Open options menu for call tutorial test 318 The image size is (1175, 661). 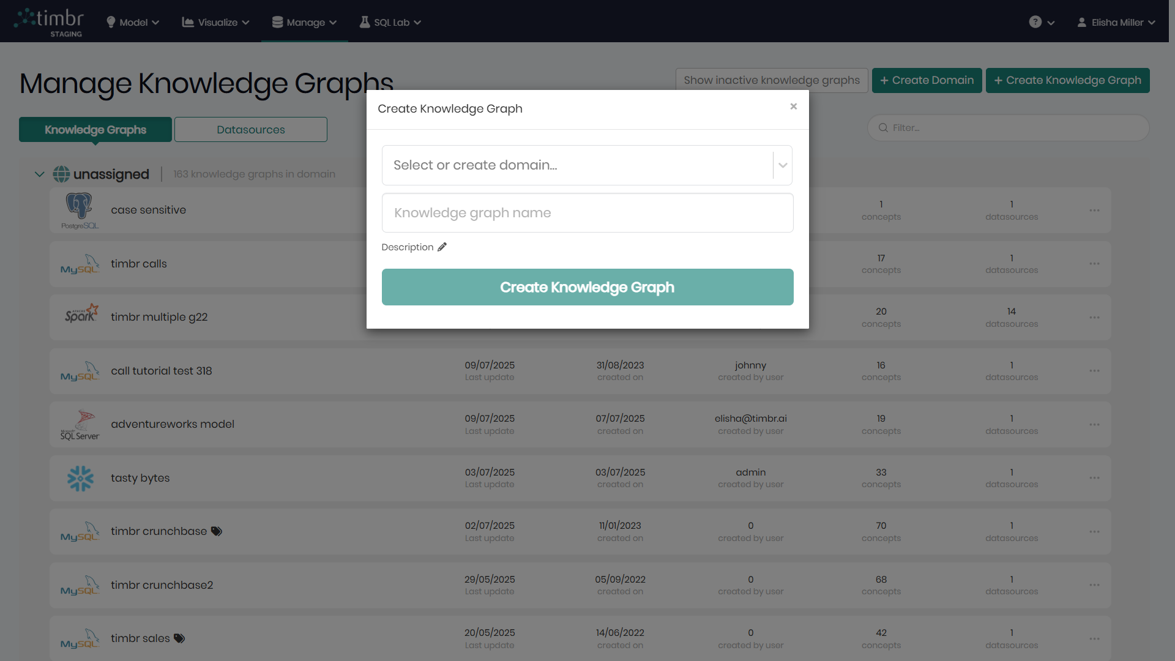coord(1094,371)
